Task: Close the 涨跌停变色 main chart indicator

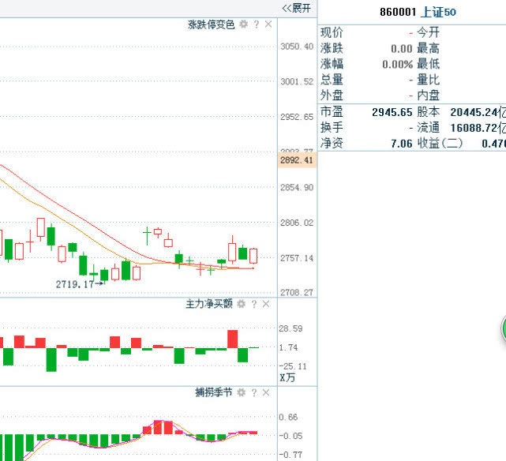Action: (268, 24)
